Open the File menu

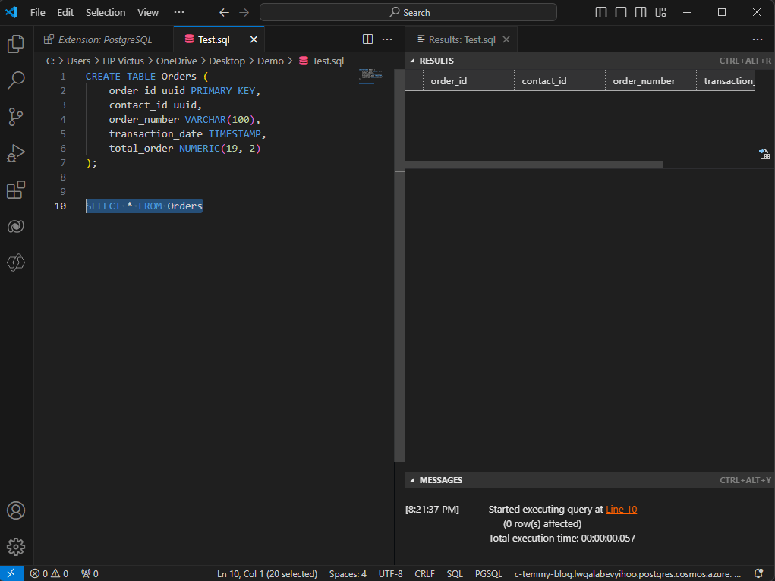pos(37,12)
